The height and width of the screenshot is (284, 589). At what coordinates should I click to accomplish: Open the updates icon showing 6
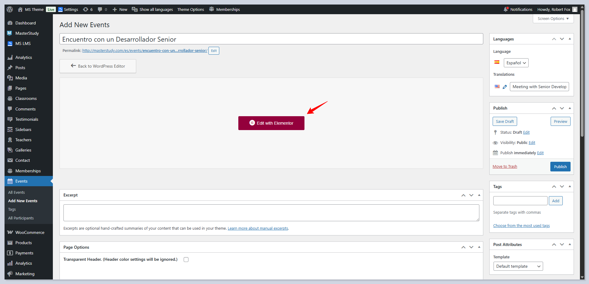[x=88, y=9]
